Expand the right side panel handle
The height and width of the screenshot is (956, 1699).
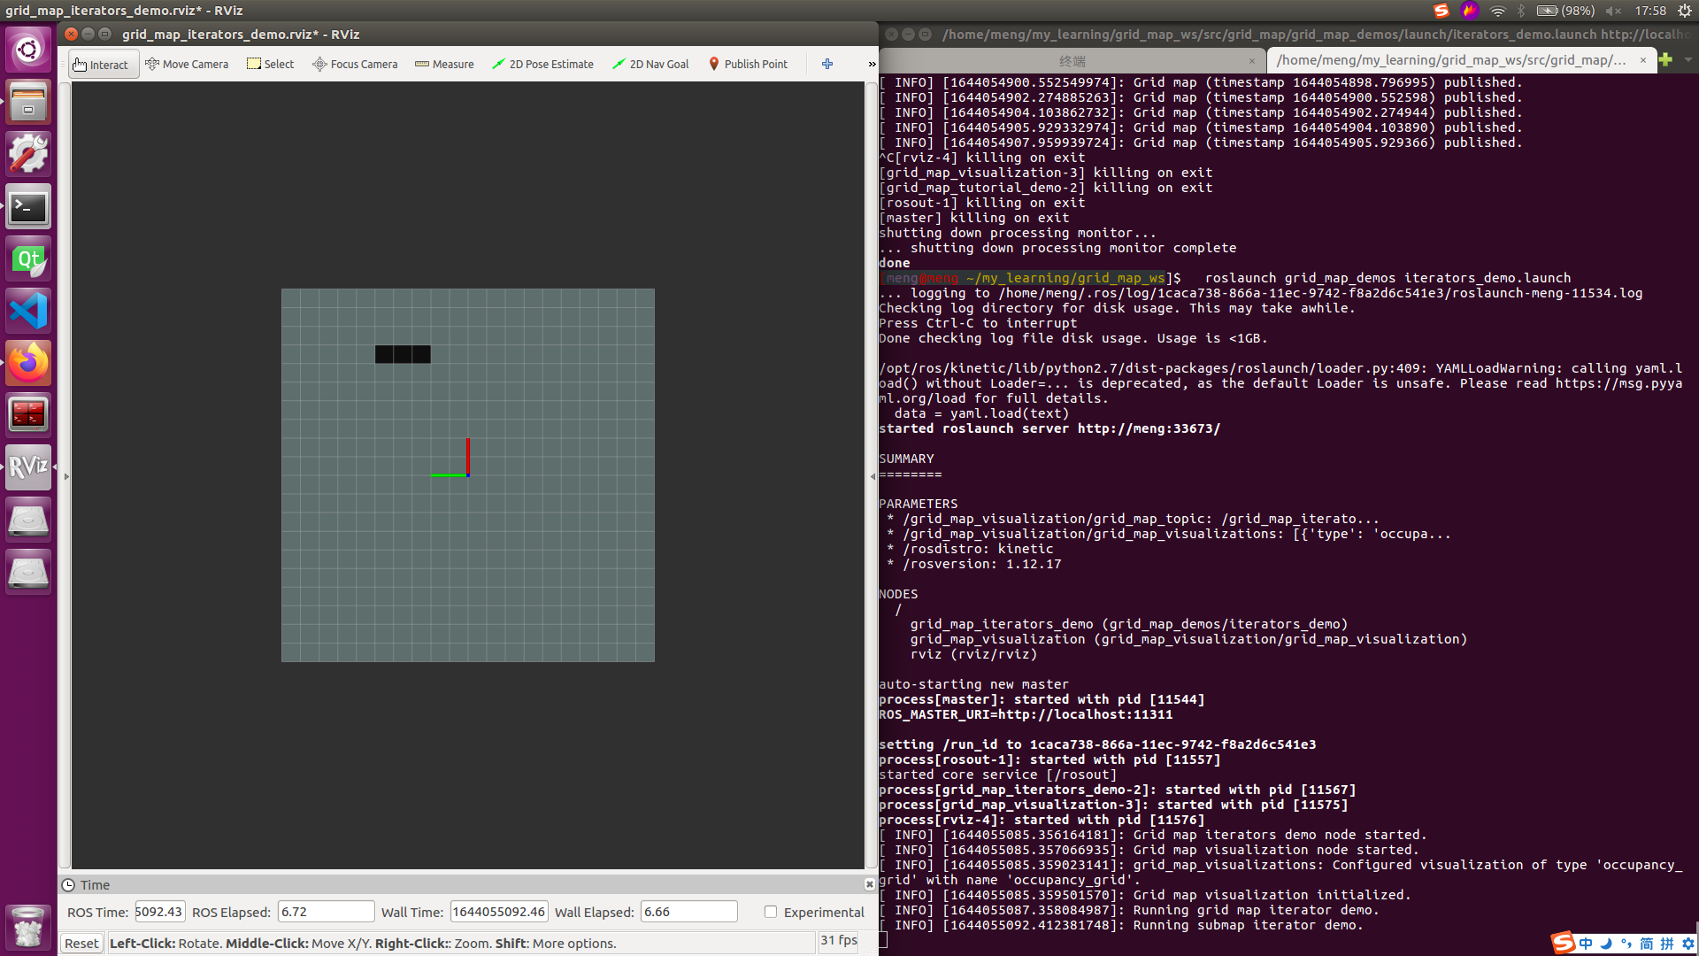click(x=873, y=476)
